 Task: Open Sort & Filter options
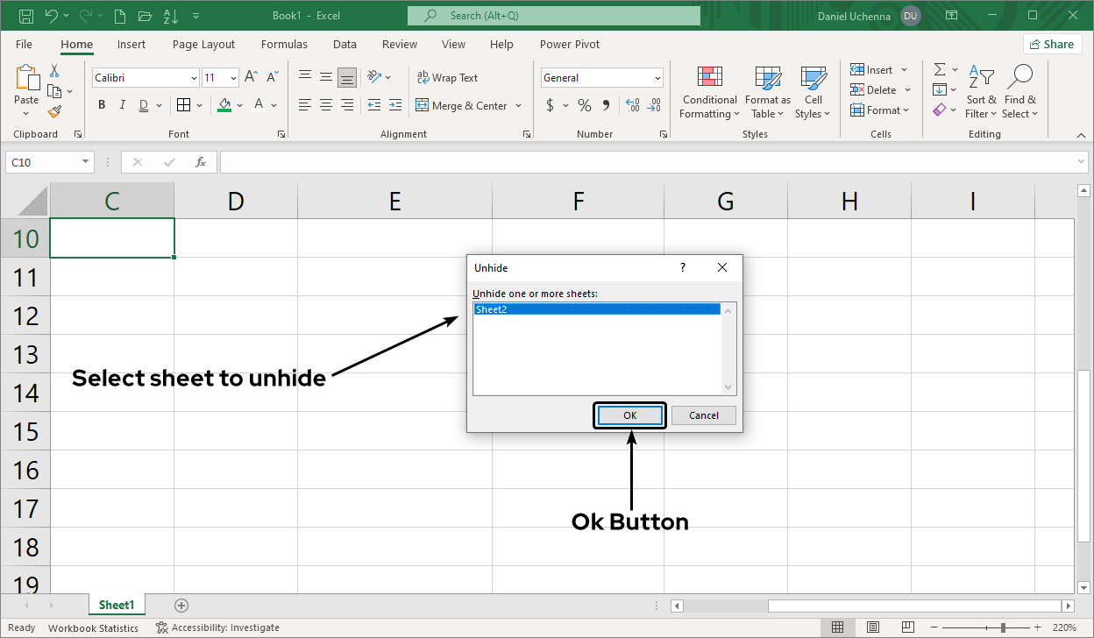981,91
